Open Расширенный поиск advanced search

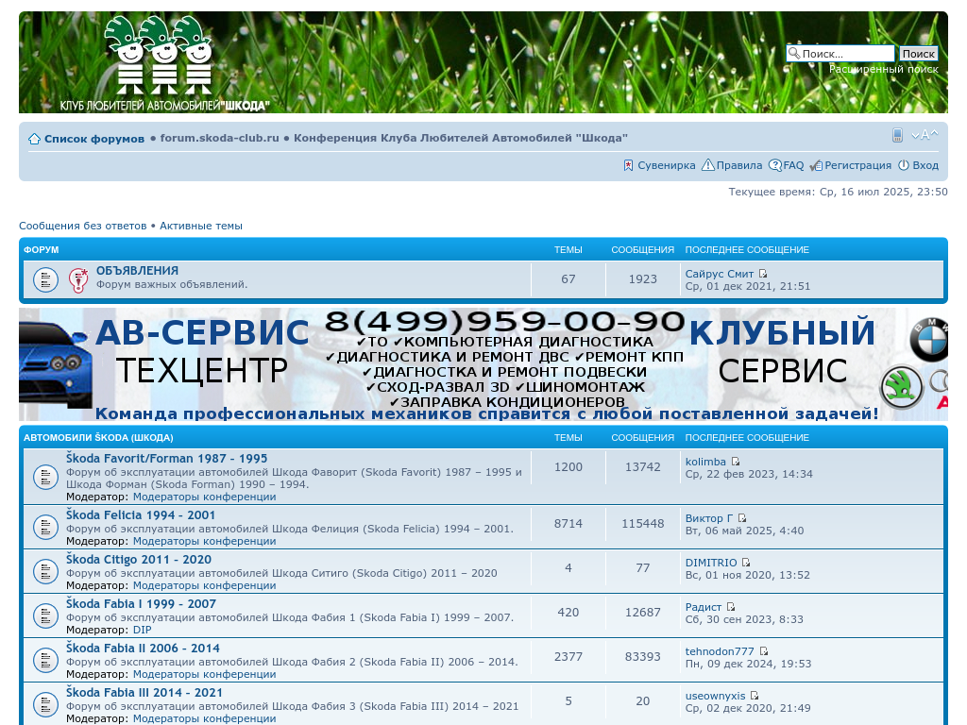click(x=883, y=69)
